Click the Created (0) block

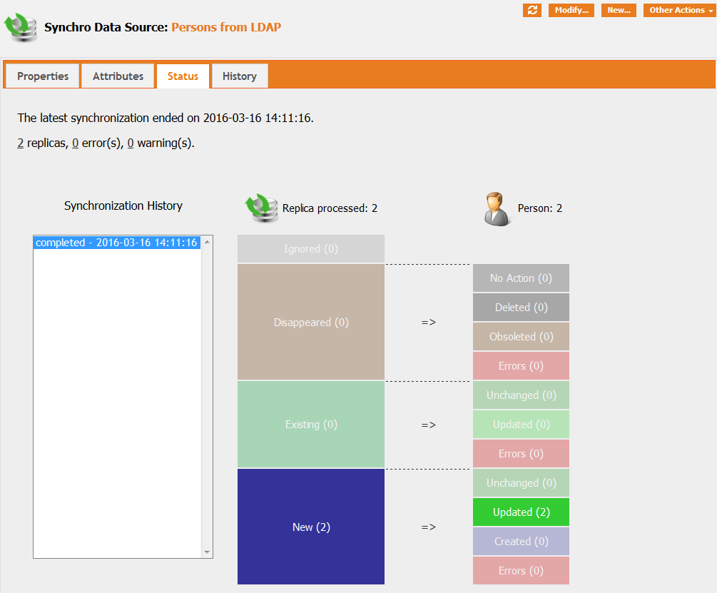pos(521,542)
